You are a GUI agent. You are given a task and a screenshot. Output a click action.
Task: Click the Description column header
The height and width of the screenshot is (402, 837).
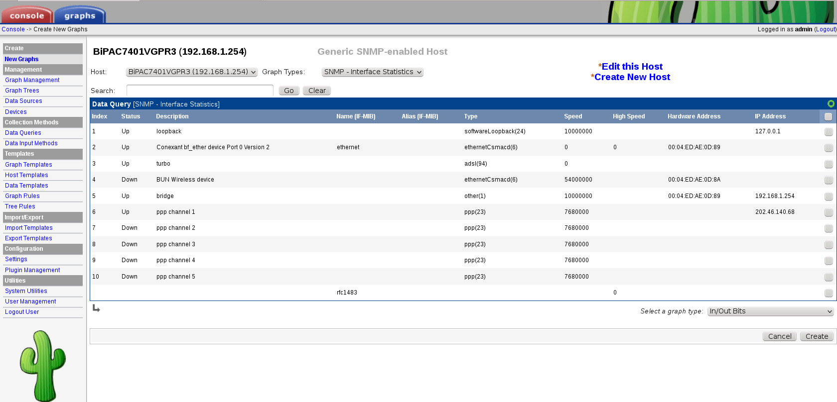click(x=172, y=116)
